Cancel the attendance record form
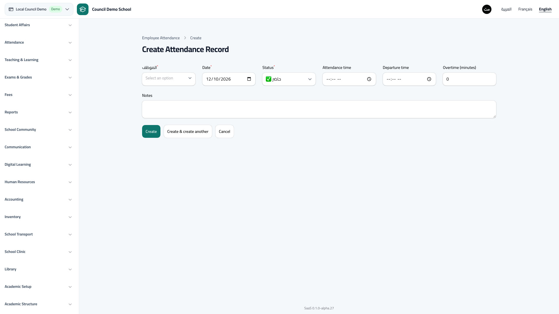 [x=224, y=131]
